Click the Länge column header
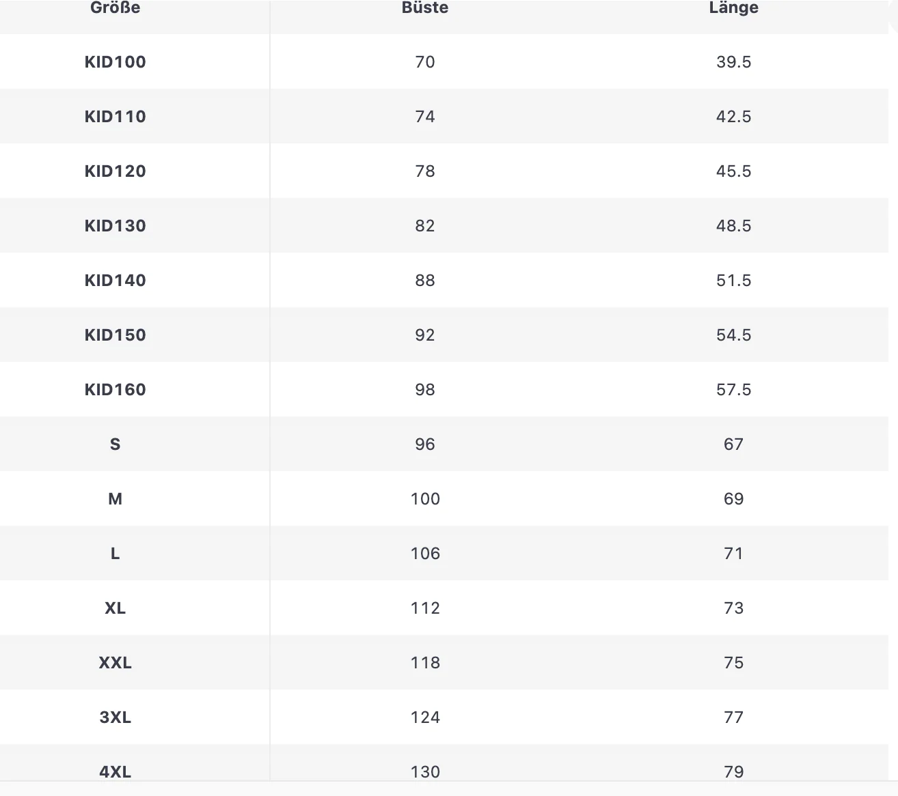 (x=733, y=8)
